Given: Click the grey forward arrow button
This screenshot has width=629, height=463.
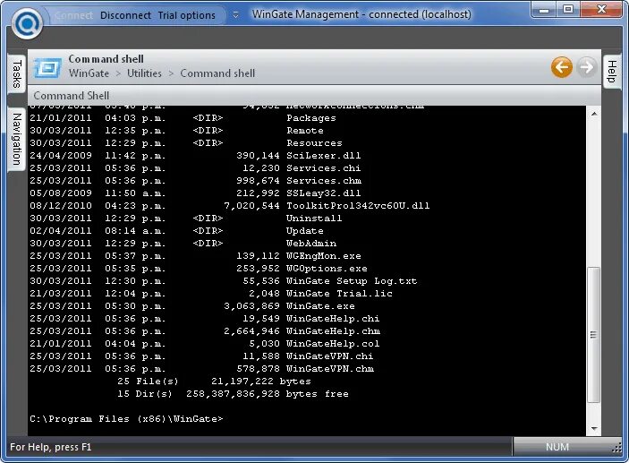Looking at the screenshot, I should (x=586, y=67).
